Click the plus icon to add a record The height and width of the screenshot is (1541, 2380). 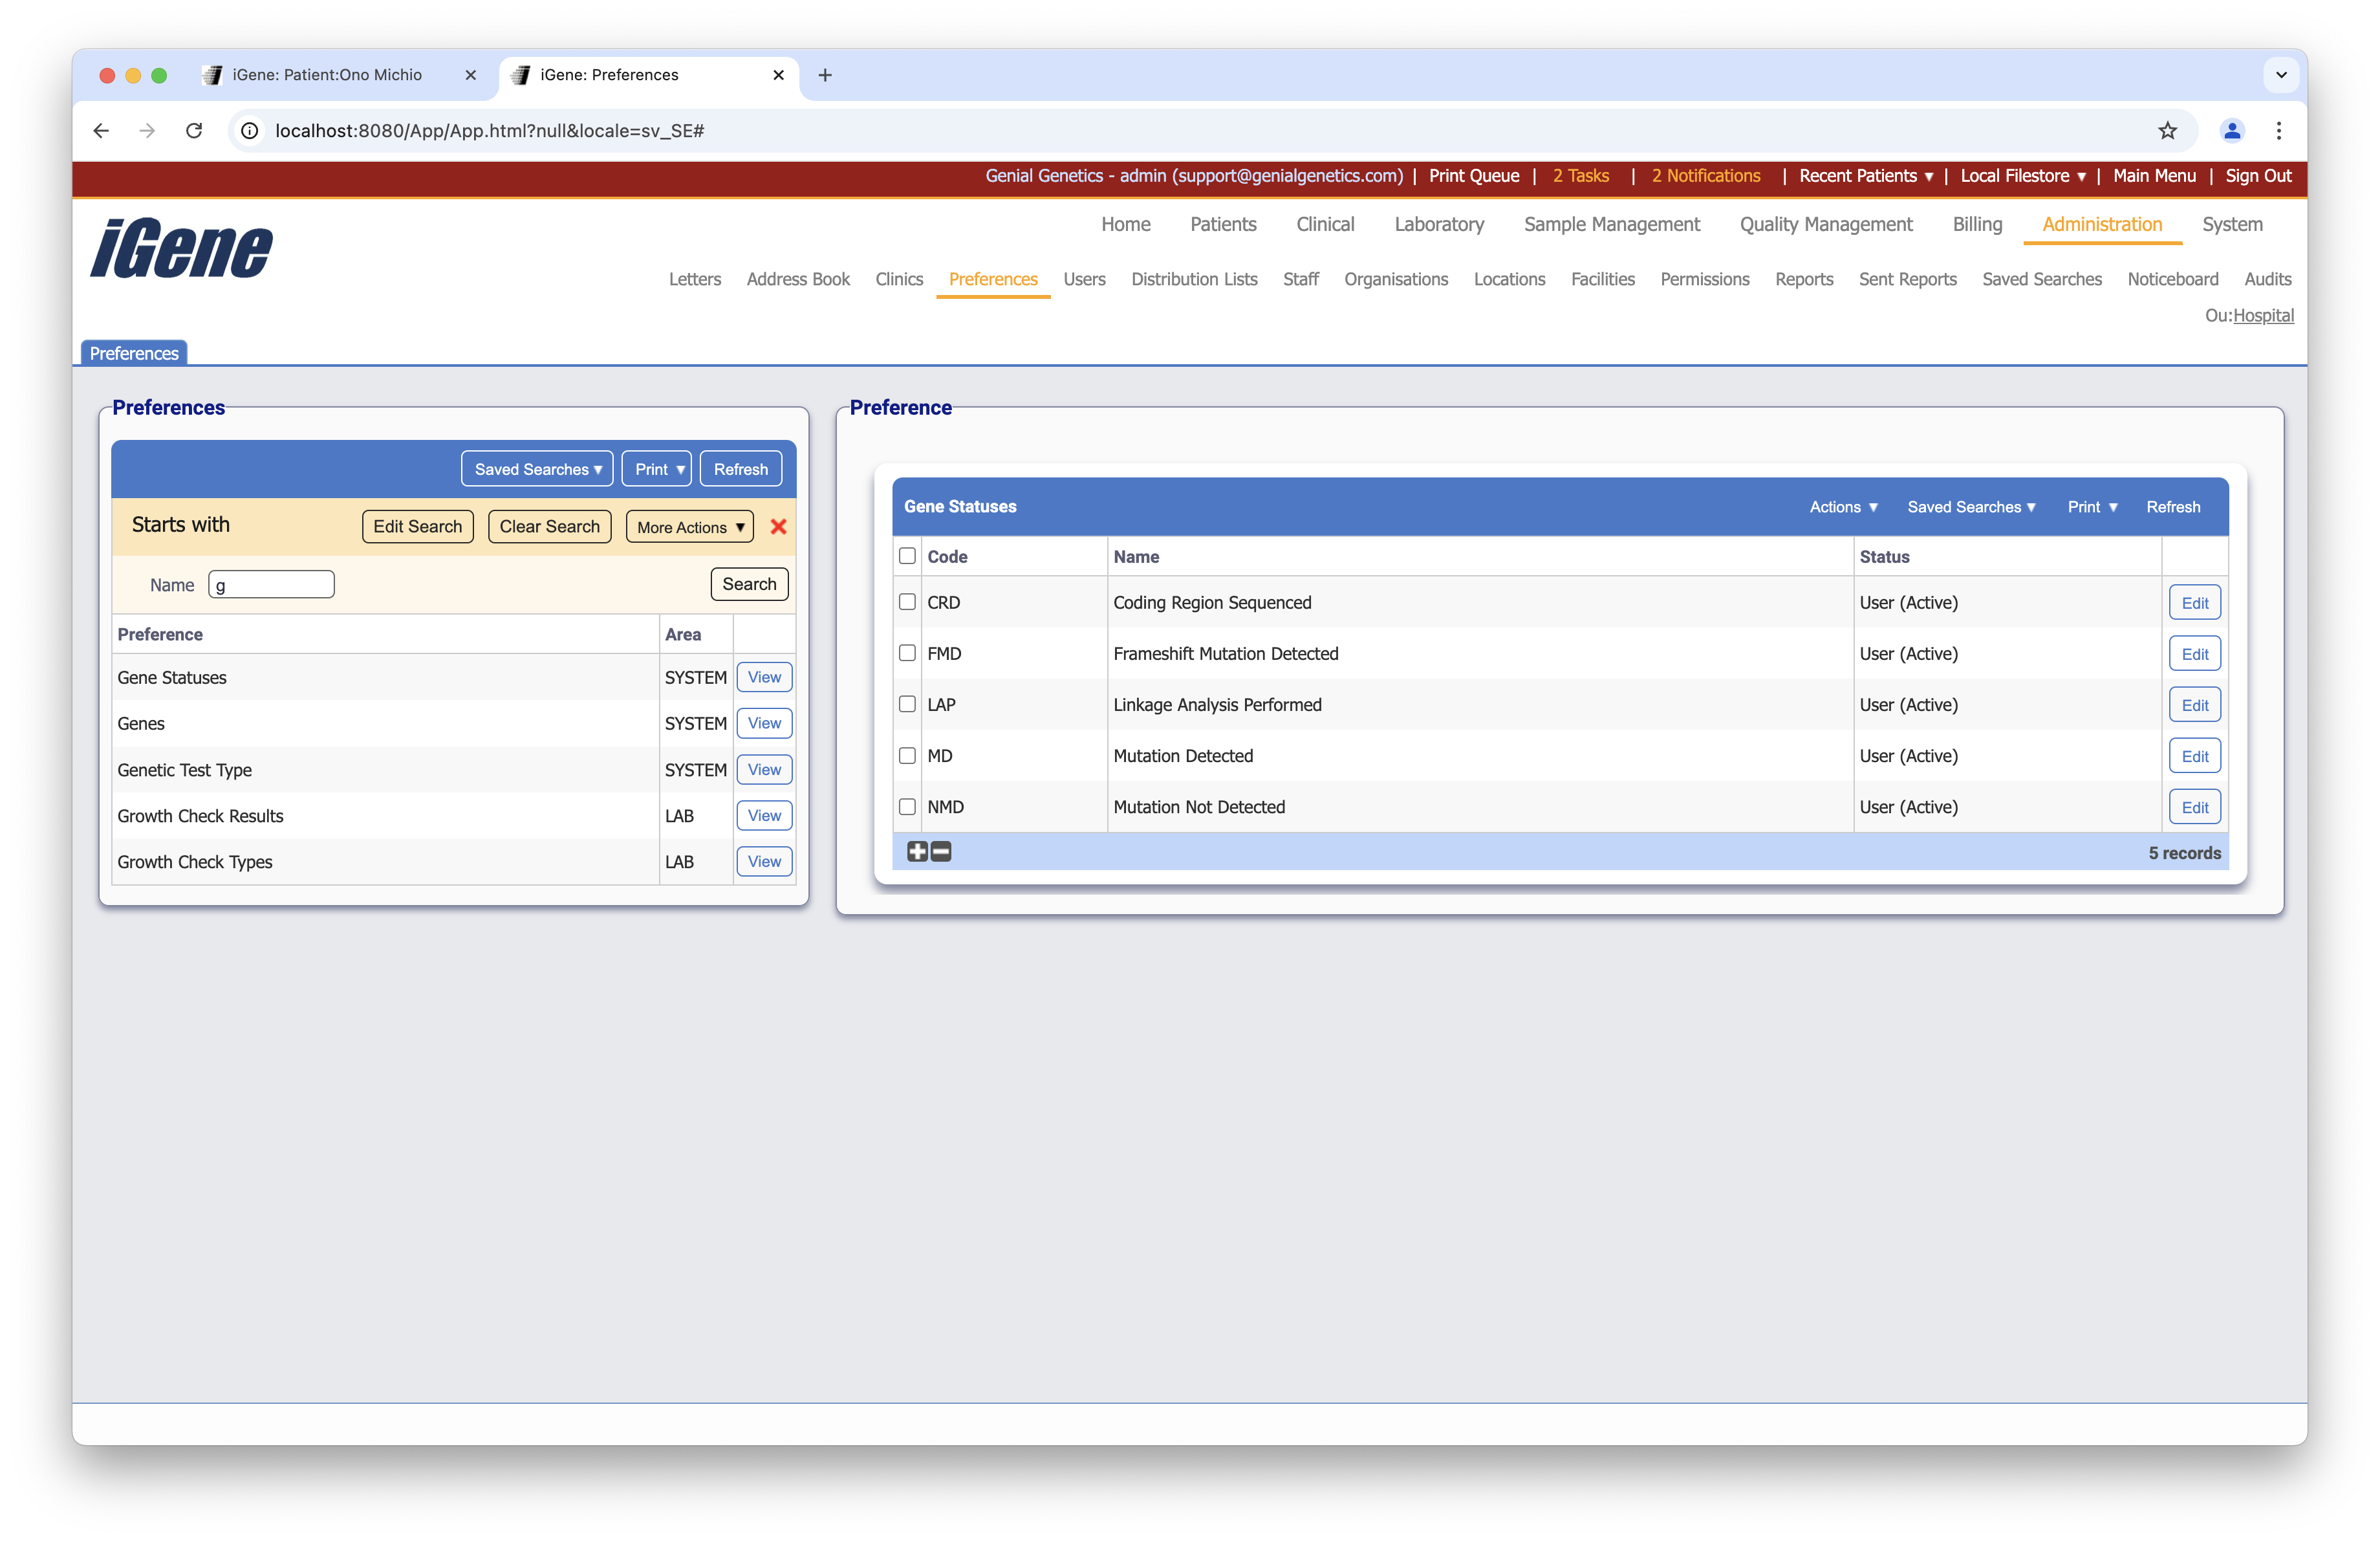tap(917, 852)
